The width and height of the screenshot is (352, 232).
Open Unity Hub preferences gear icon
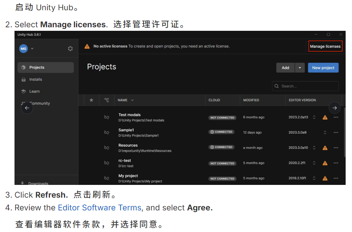coord(70,49)
